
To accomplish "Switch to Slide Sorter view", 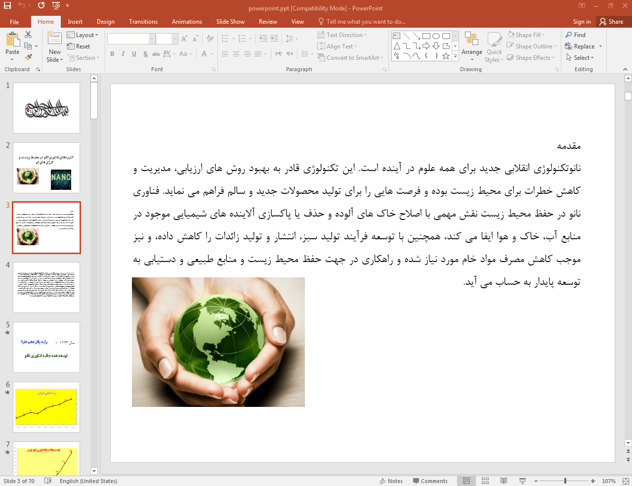I will click(x=485, y=481).
